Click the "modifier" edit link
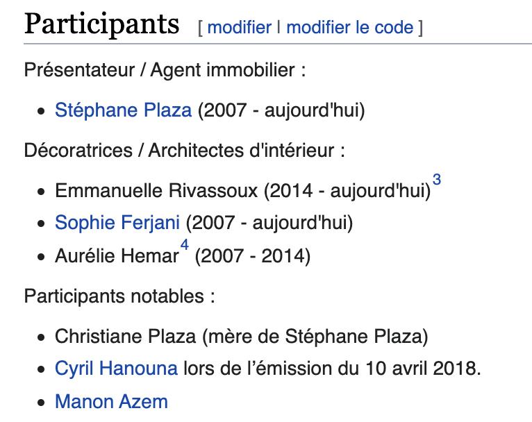The width and height of the screenshot is (532, 422). click(x=239, y=28)
